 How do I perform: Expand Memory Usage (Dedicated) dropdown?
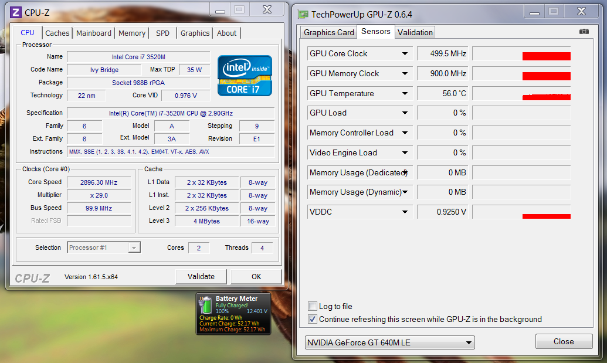(x=405, y=172)
